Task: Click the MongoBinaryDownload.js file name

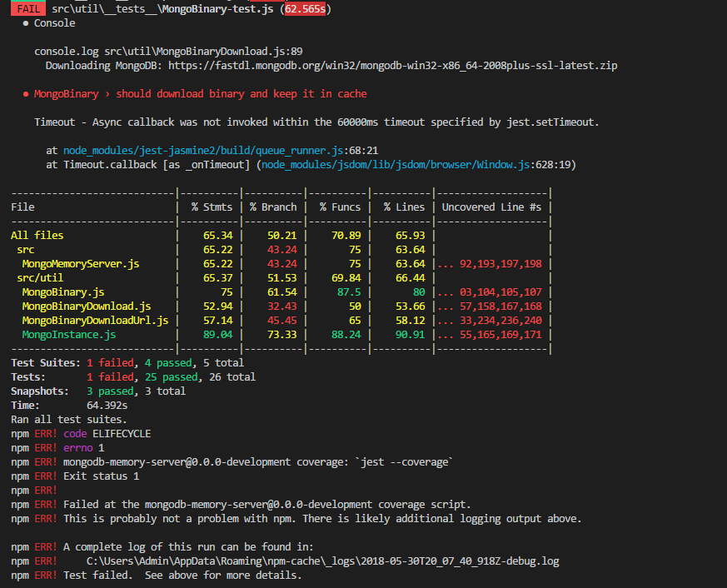Action: (x=87, y=306)
